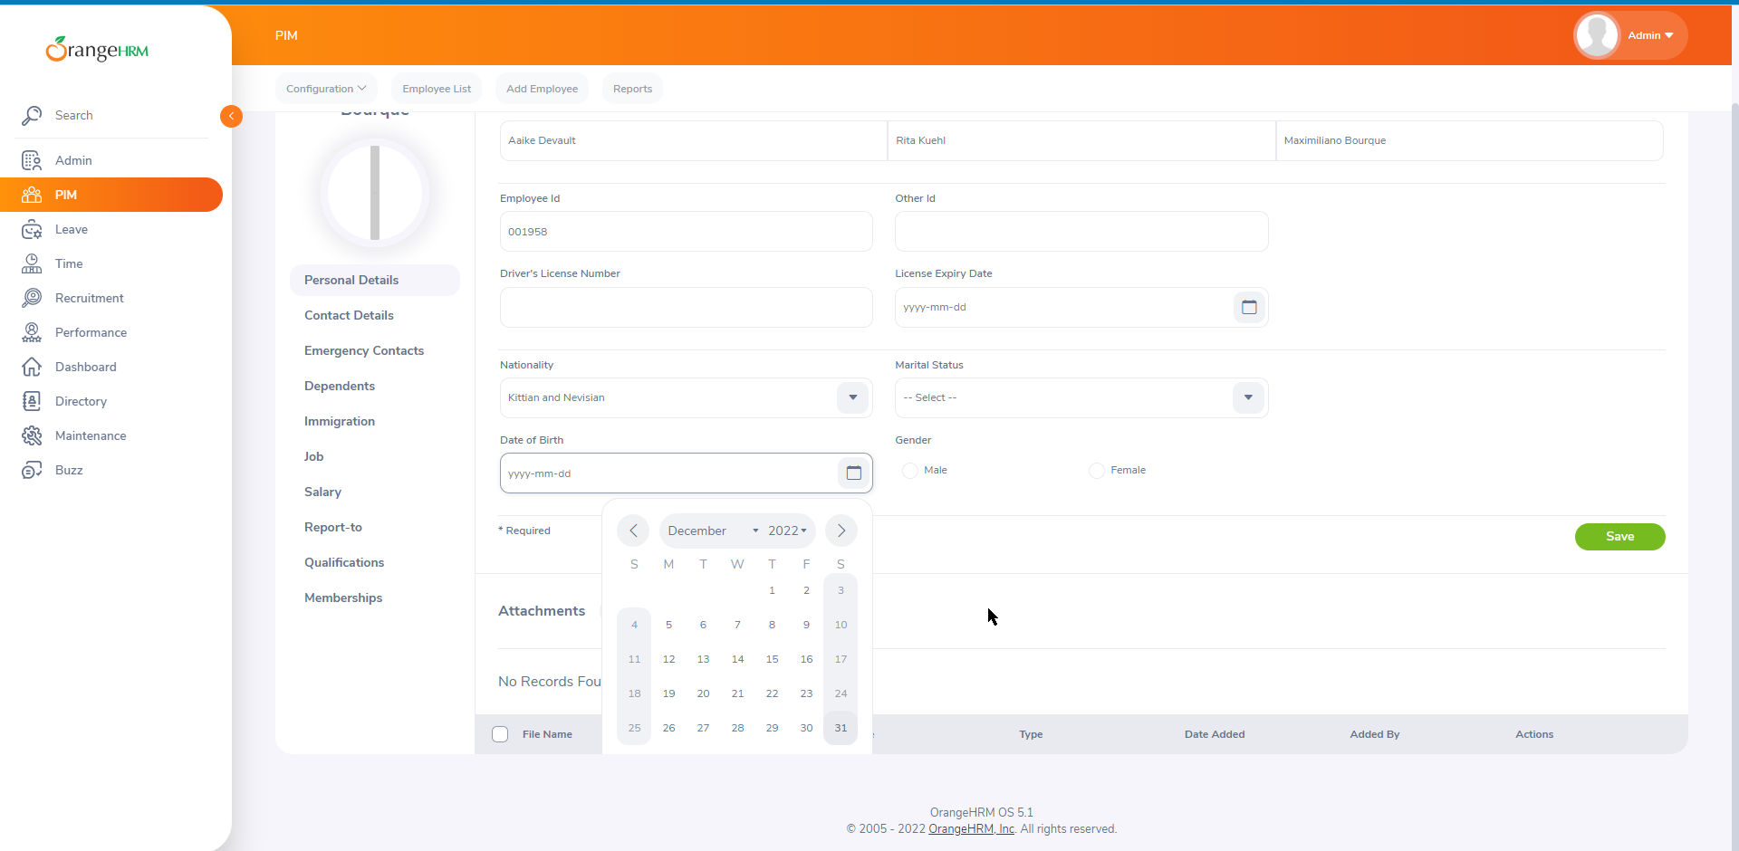Open the Reports tab
The width and height of the screenshot is (1739, 851).
(x=632, y=88)
